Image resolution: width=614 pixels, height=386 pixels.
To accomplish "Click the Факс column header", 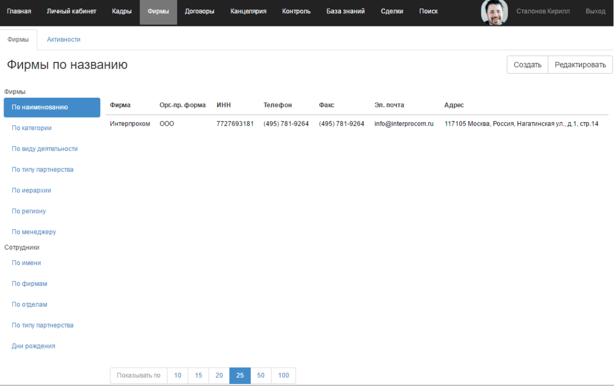I will [326, 105].
